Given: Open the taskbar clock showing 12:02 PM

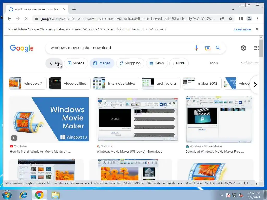Looking at the screenshot, I should click(x=254, y=195).
